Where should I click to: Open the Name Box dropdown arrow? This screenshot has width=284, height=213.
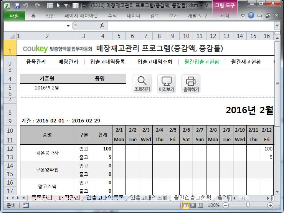(68, 26)
